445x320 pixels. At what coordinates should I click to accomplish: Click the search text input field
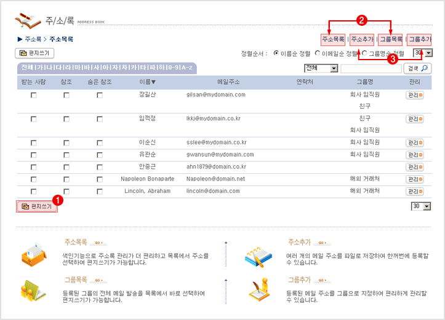click(x=371, y=68)
